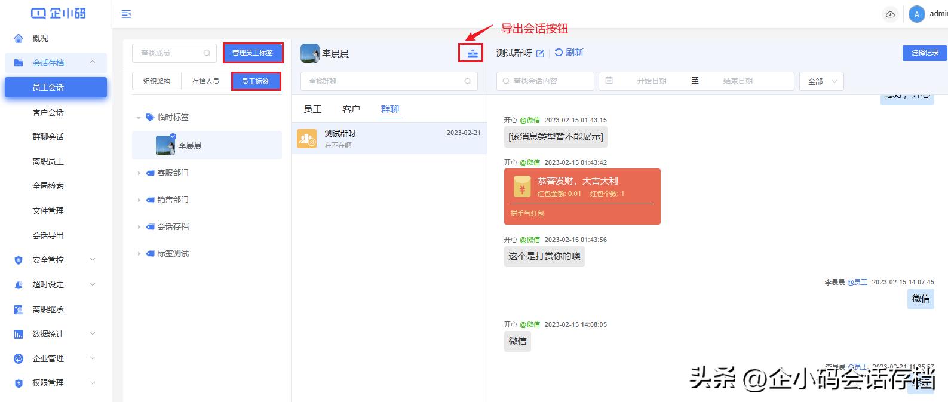Expand the 企业管理 menu
The height and width of the screenshot is (402, 948).
pyautogui.click(x=56, y=358)
